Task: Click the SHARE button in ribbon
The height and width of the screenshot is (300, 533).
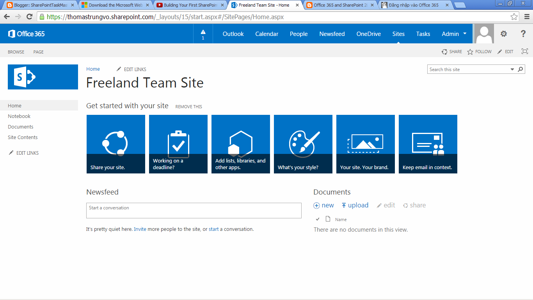Action: pos(452,52)
